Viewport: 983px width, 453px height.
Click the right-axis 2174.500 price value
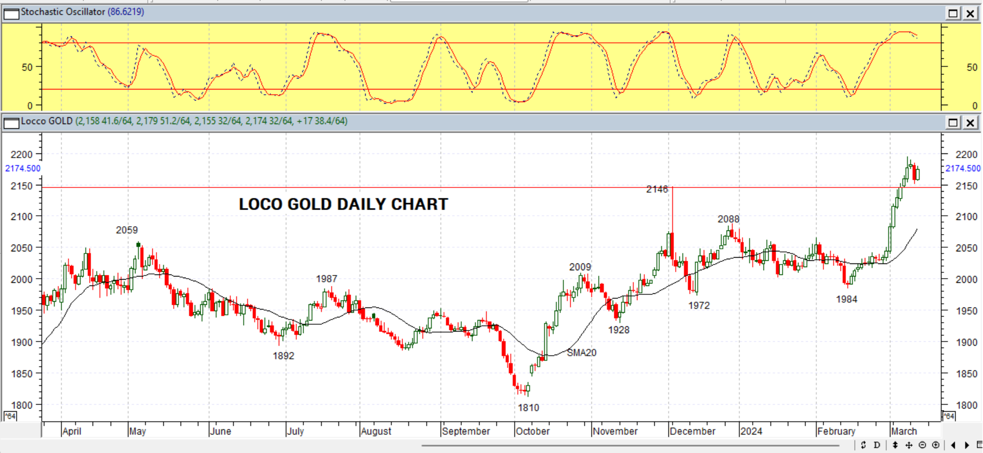coord(963,168)
